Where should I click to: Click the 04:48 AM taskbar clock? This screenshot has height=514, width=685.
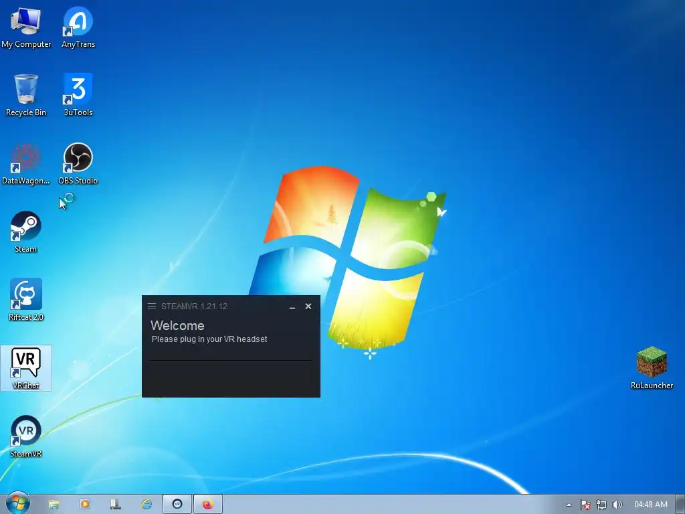(x=650, y=505)
